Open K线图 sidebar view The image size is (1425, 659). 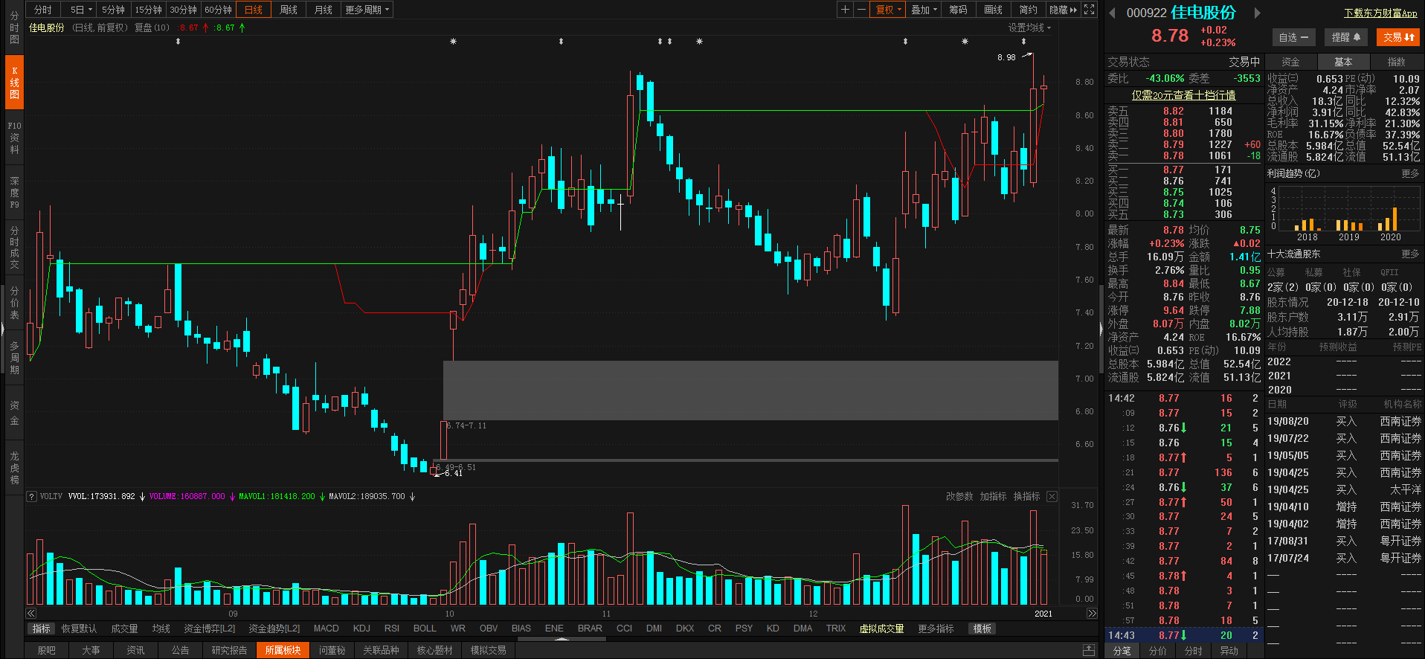(14, 83)
